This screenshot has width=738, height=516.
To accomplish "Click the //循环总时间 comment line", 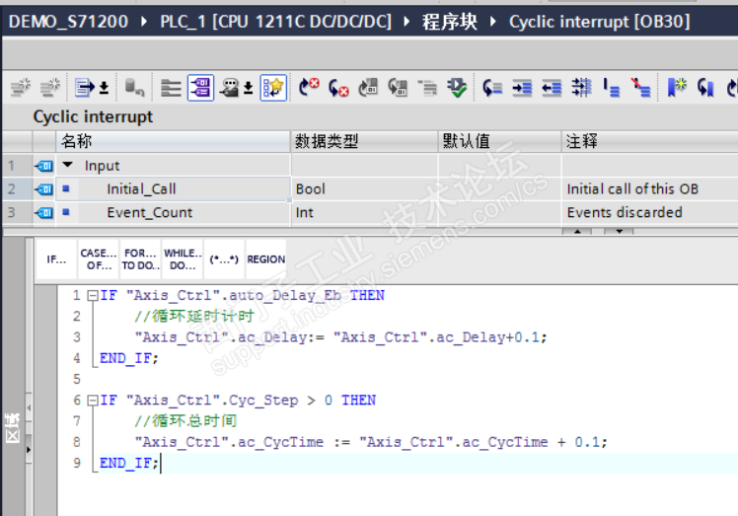I will 185,421.
